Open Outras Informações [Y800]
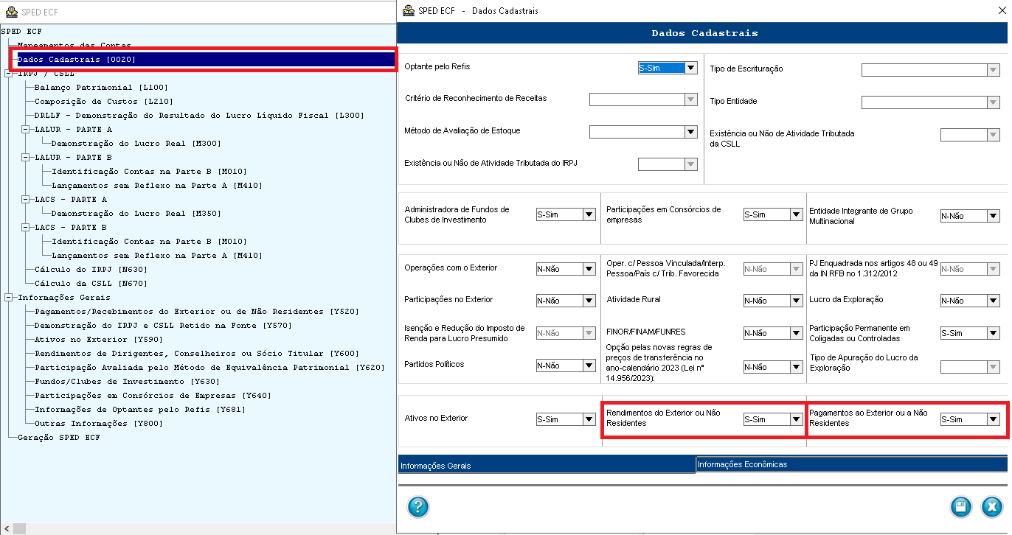 coord(98,424)
